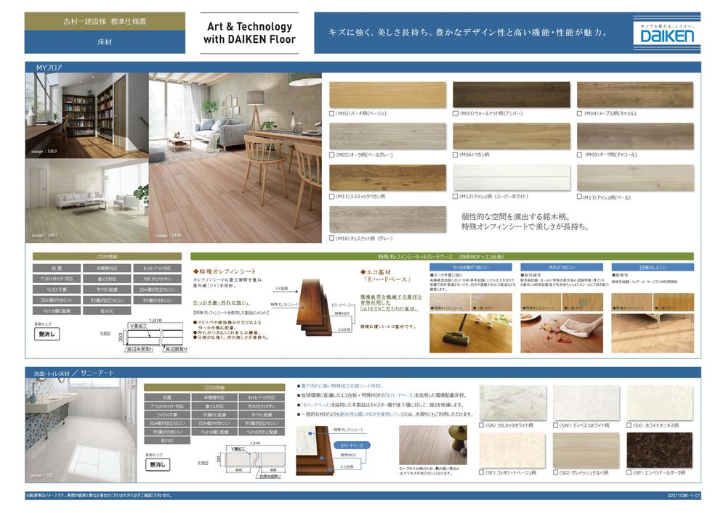
Task: Check the (SG) グレイッシュセルベ柄 checkbox
Action: [x=556, y=473]
